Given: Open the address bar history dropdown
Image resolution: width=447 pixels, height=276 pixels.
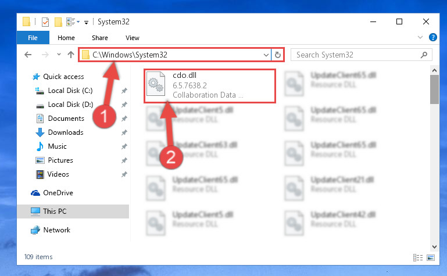Looking at the screenshot, I should (x=266, y=55).
